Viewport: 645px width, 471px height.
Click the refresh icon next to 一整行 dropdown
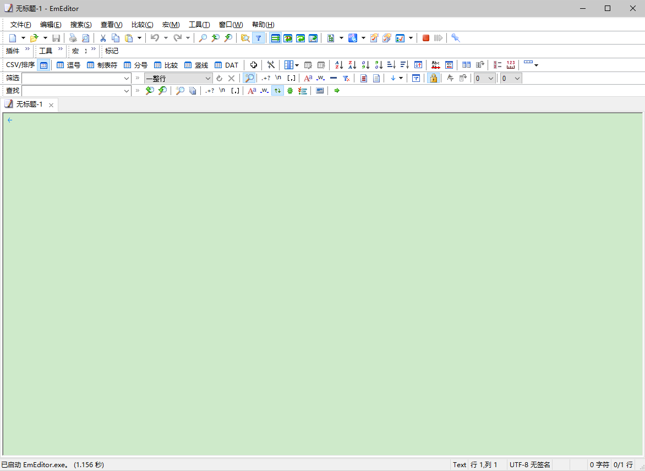pyautogui.click(x=219, y=78)
